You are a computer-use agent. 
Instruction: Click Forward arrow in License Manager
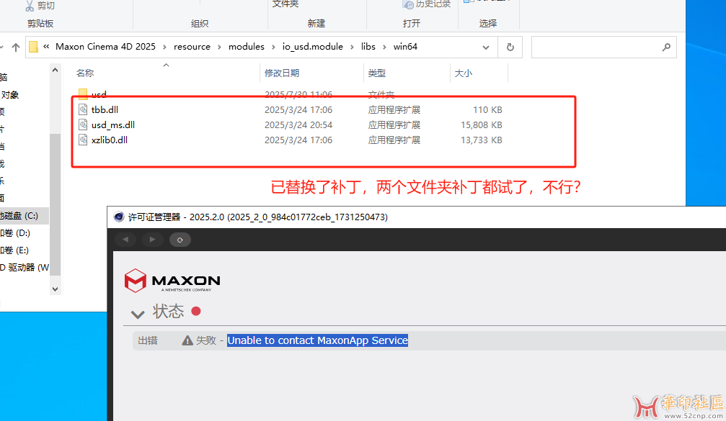(152, 240)
